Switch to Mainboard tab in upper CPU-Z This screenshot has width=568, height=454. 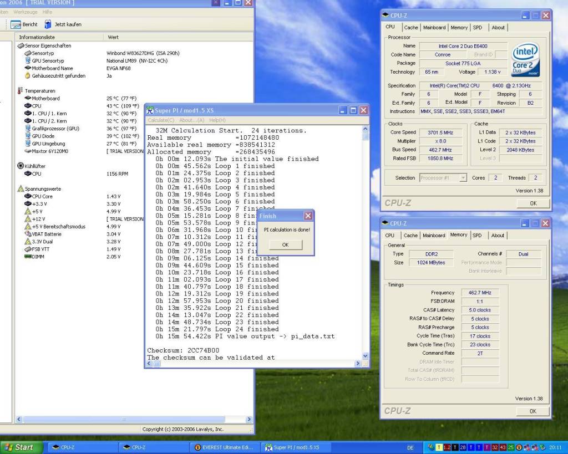pyautogui.click(x=434, y=28)
